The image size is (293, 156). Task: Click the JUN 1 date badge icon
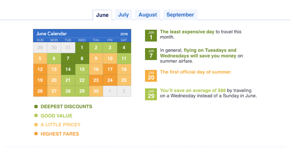pos(151,35)
